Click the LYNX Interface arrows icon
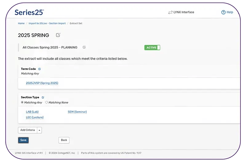Image resolution: width=246 pixels, height=162 pixels. coord(170,12)
